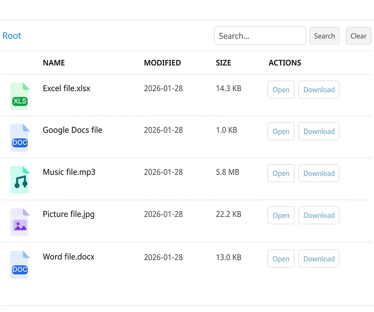Click the Search button

tap(324, 36)
